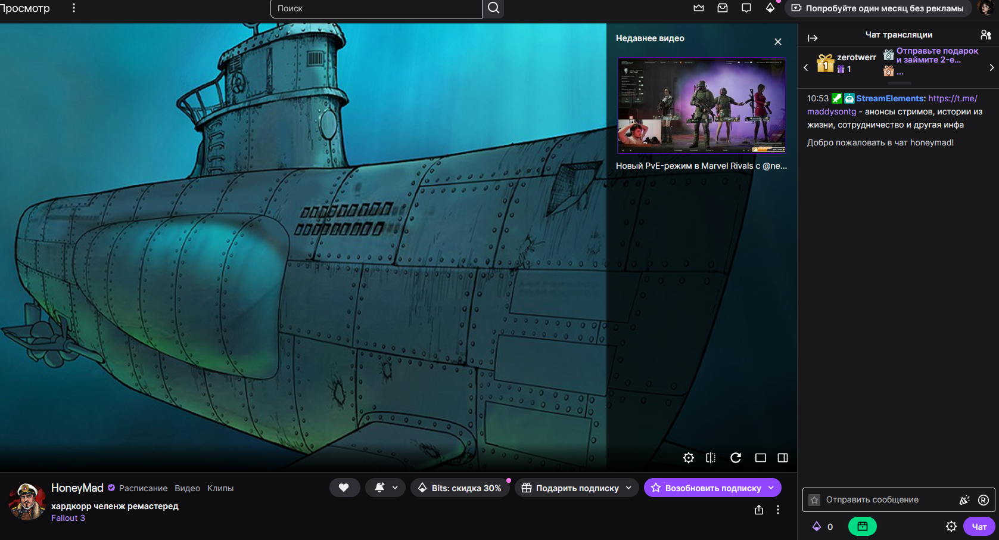This screenshot has height=540, width=999.
Task: Click the share icon below the player
Action: pos(759,510)
